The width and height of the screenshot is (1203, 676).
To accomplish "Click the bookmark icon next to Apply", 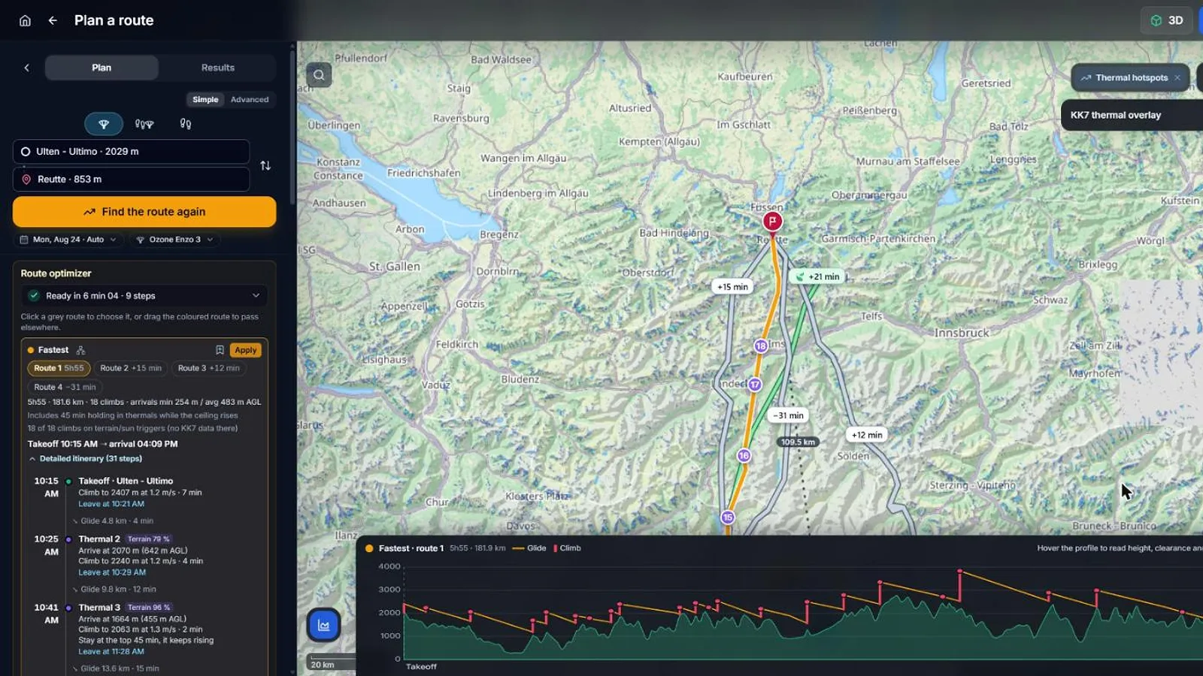I will (220, 350).
